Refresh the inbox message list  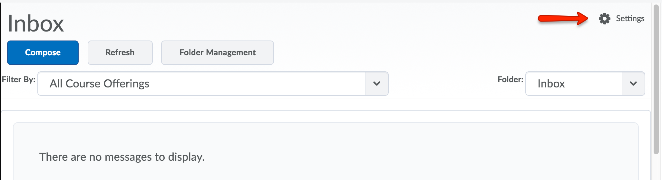coord(120,53)
